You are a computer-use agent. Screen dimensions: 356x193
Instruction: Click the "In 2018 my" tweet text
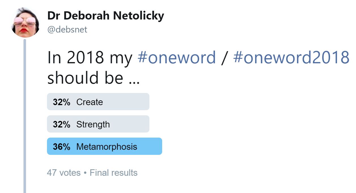[x=90, y=57]
